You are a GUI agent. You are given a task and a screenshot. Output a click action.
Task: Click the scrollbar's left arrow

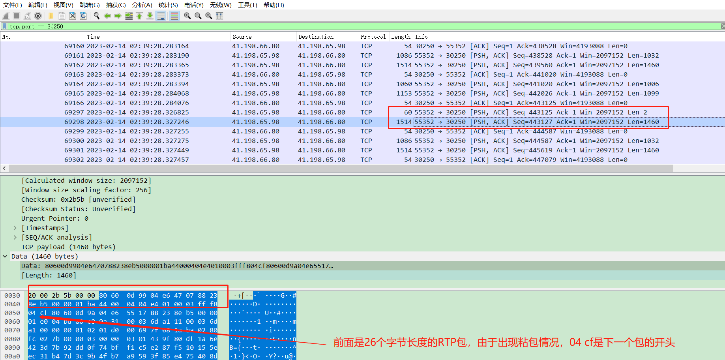point(4,169)
